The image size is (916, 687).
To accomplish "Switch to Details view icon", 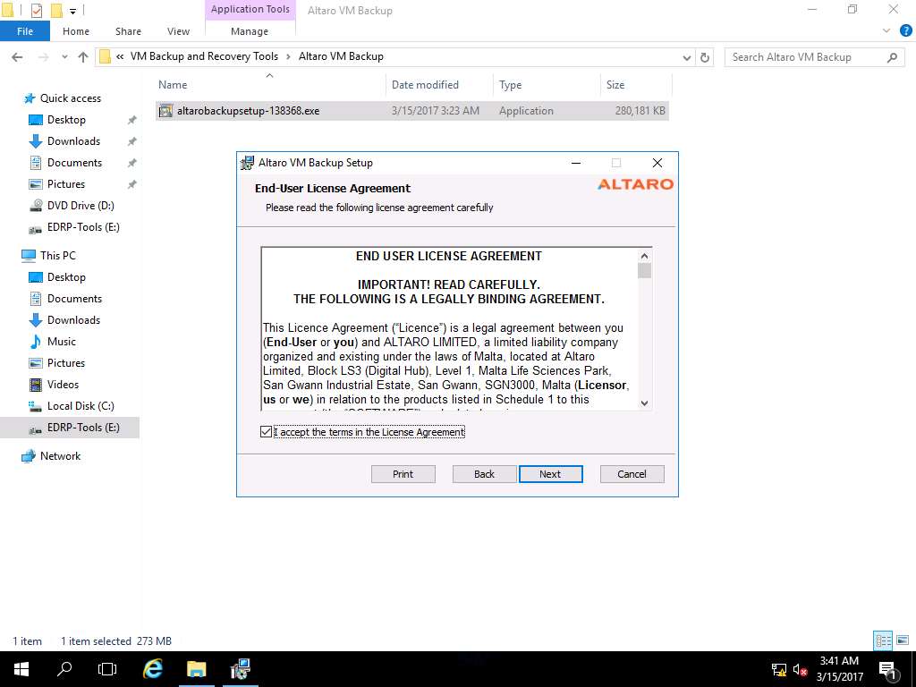I will pyautogui.click(x=883, y=640).
